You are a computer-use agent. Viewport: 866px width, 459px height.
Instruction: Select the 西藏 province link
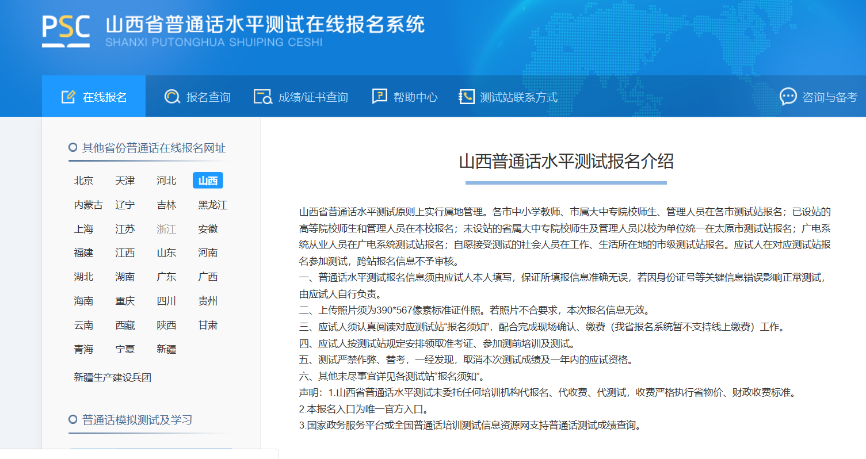coord(125,325)
